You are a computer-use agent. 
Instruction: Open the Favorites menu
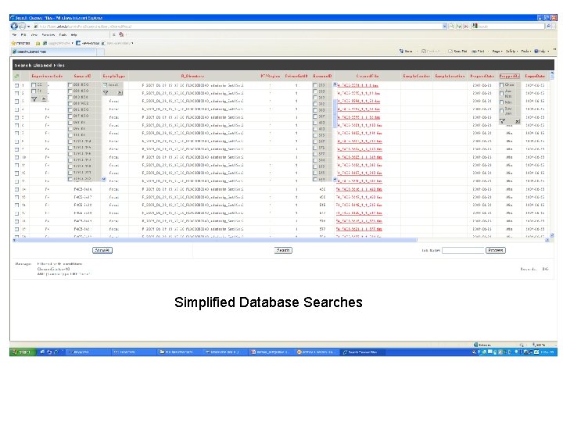pyautogui.click(x=48, y=35)
